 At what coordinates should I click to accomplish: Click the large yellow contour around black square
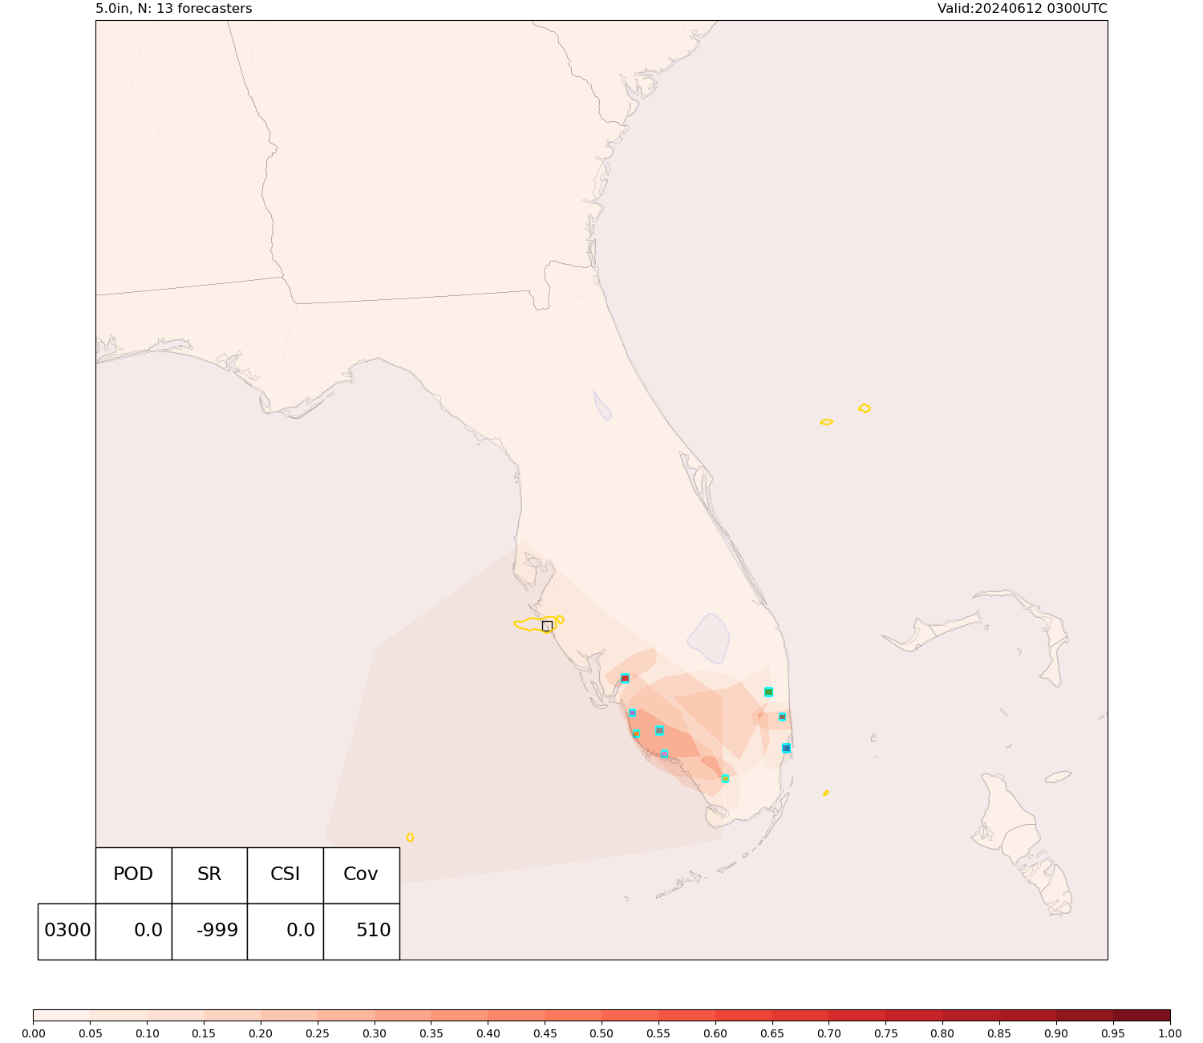click(x=535, y=624)
